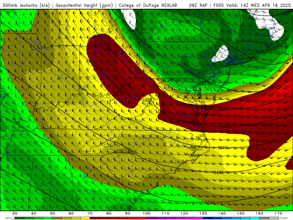Click the 110 value on the color scale
The image size is (293, 220).
click(x=166, y=213)
